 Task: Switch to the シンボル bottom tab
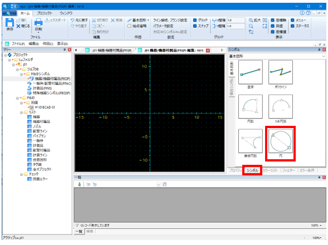tap(252, 170)
